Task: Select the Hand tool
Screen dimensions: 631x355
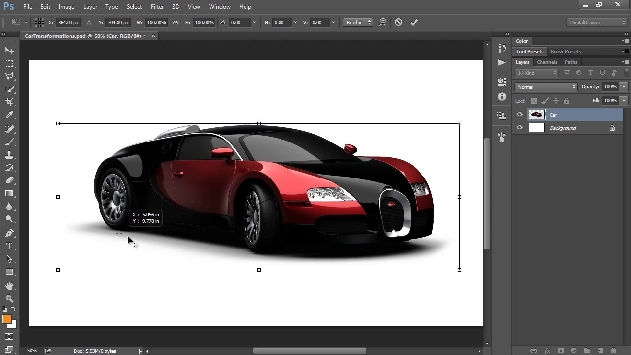Action: (9, 285)
